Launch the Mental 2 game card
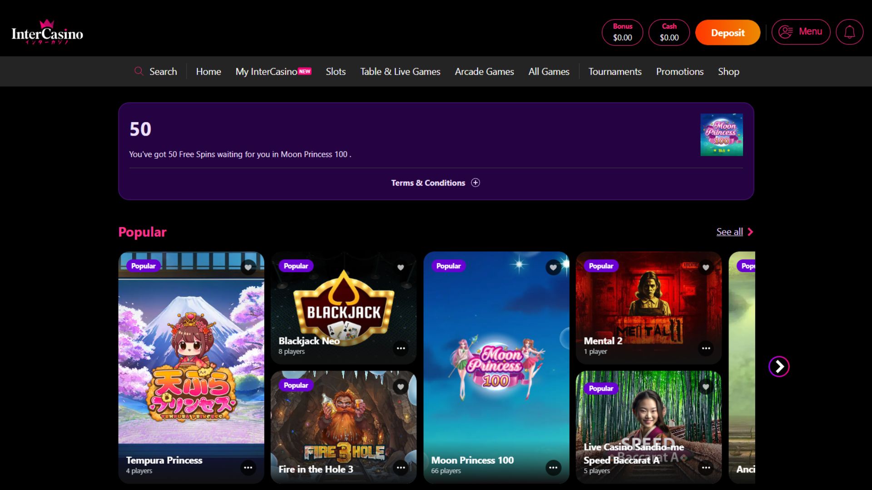Viewport: 872px width, 490px height. pyautogui.click(x=649, y=308)
